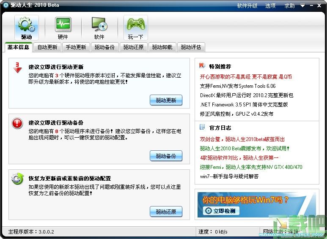Click the green restore arrow gear icon
The width and height of the screenshot is (327, 239).
17,179
